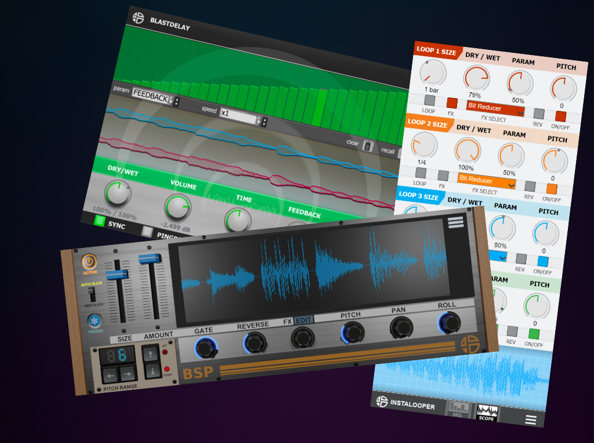Switch to the SEQ. view tab

[x=458, y=409]
